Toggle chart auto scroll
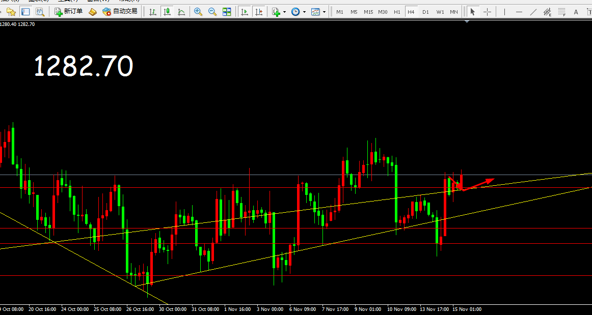The image size is (592, 315). tap(245, 12)
